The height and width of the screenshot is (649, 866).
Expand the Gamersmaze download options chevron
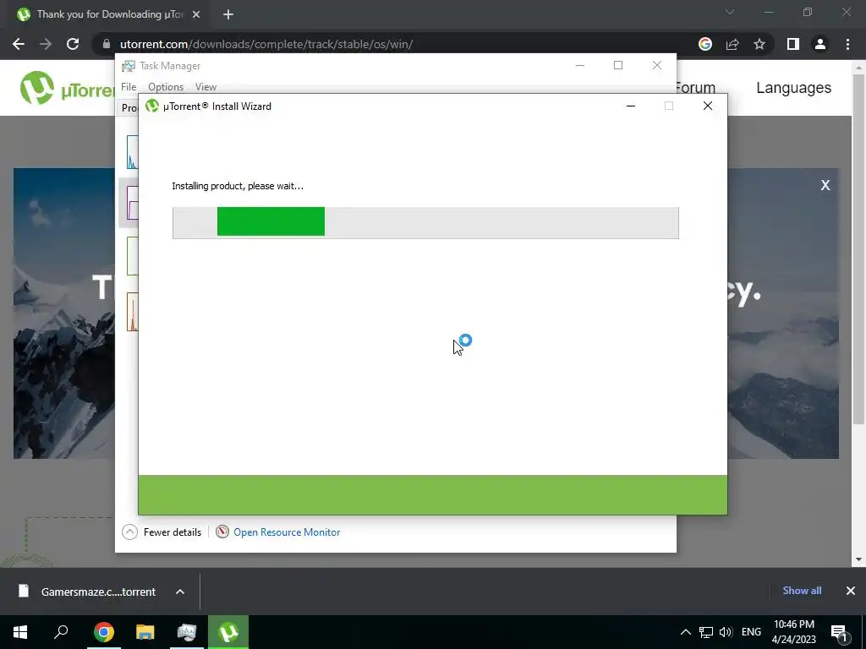(180, 592)
